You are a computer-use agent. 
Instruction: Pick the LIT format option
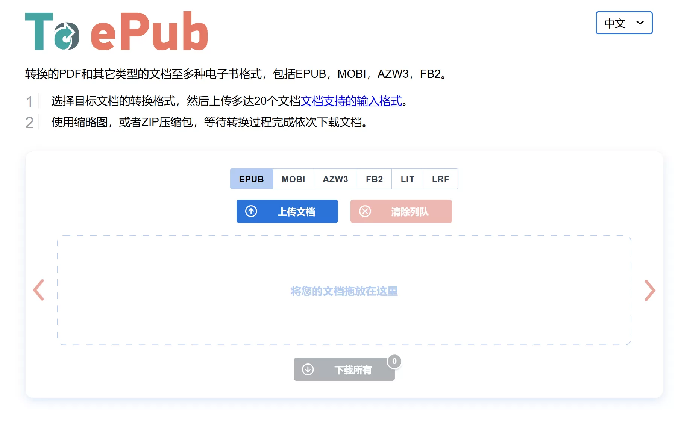point(407,179)
